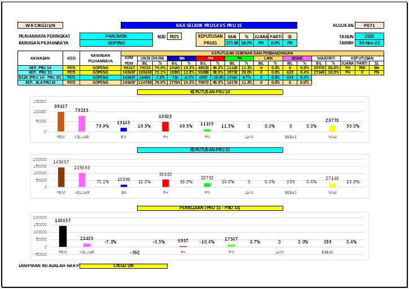This screenshot has width=409, height=289.
Task: Click the 99167 cell in the table
Action: coord(129,68)
